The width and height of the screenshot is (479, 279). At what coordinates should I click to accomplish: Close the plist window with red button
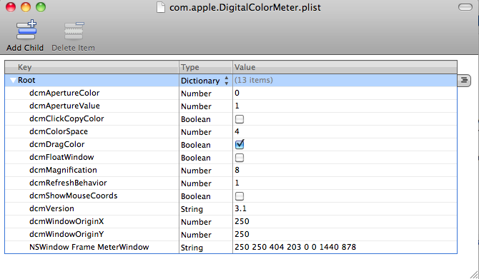pyautogui.click(x=11, y=7)
